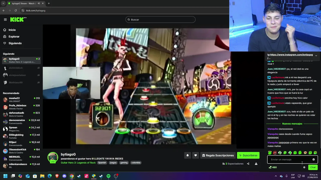The image size is (321, 180).
Task: Open the site information icon in address bar
Action: pos(23,10)
